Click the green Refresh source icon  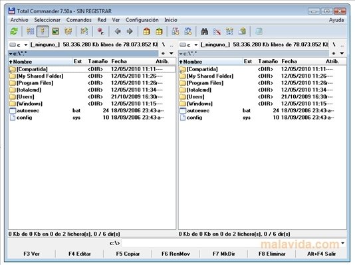[14, 31]
